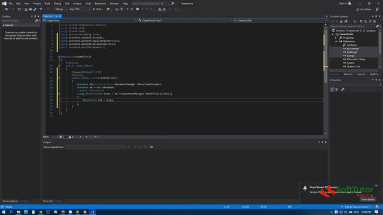Click the Windows taskbar search icon
Screen dimensions: 383x215
[x=11, y=212]
